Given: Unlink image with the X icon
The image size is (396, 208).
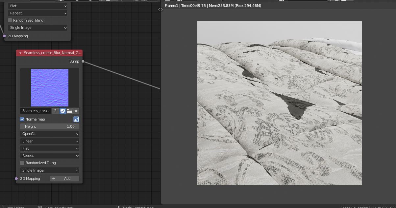Looking at the screenshot, I should point(76,111).
